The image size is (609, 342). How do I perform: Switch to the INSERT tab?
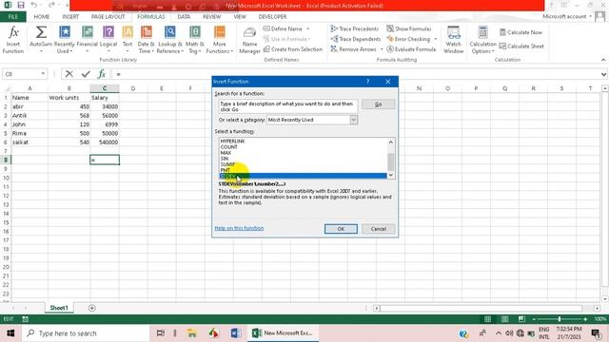pyautogui.click(x=70, y=17)
